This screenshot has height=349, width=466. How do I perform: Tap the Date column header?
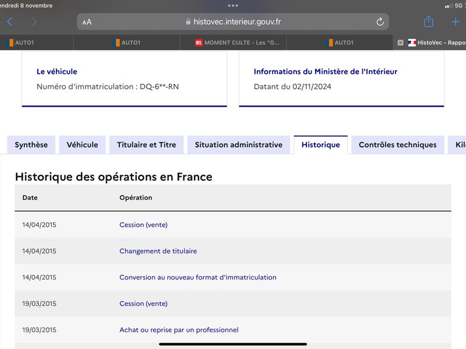tap(30, 198)
